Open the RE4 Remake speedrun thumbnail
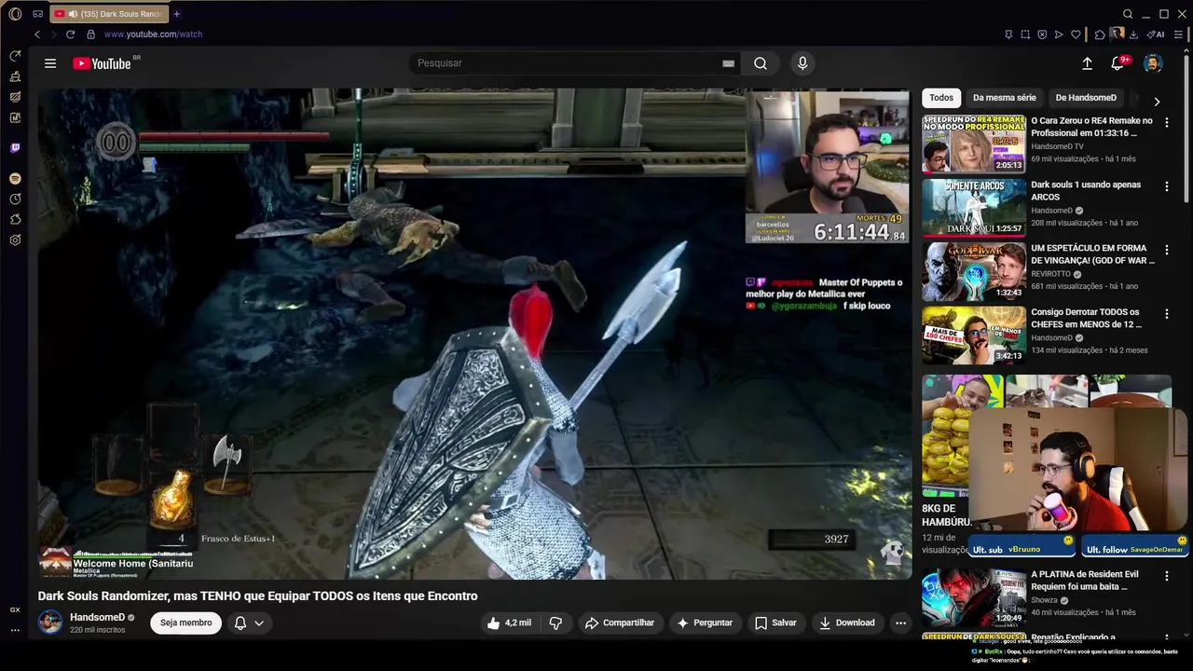Image resolution: width=1193 pixels, height=671 pixels. pyautogui.click(x=974, y=144)
